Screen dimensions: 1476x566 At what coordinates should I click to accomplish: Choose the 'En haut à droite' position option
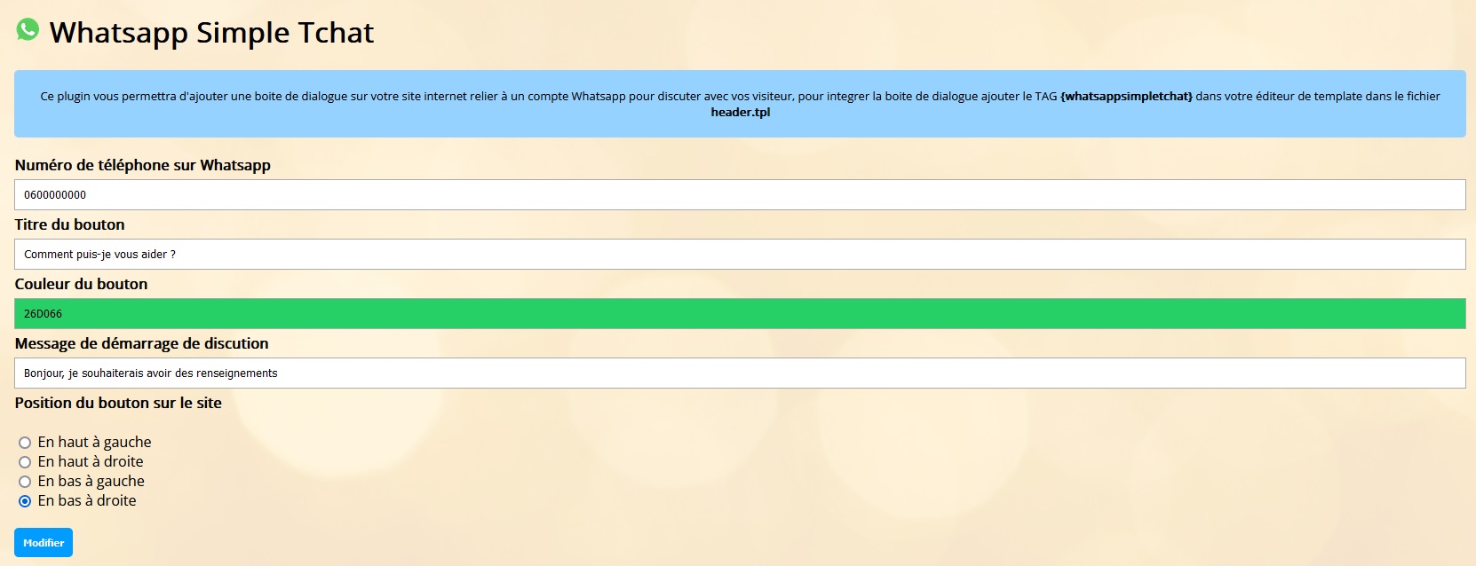pyautogui.click(x=25, y=462)
